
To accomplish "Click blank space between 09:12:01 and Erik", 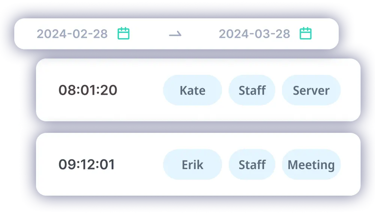I will [x=139, y=165].
